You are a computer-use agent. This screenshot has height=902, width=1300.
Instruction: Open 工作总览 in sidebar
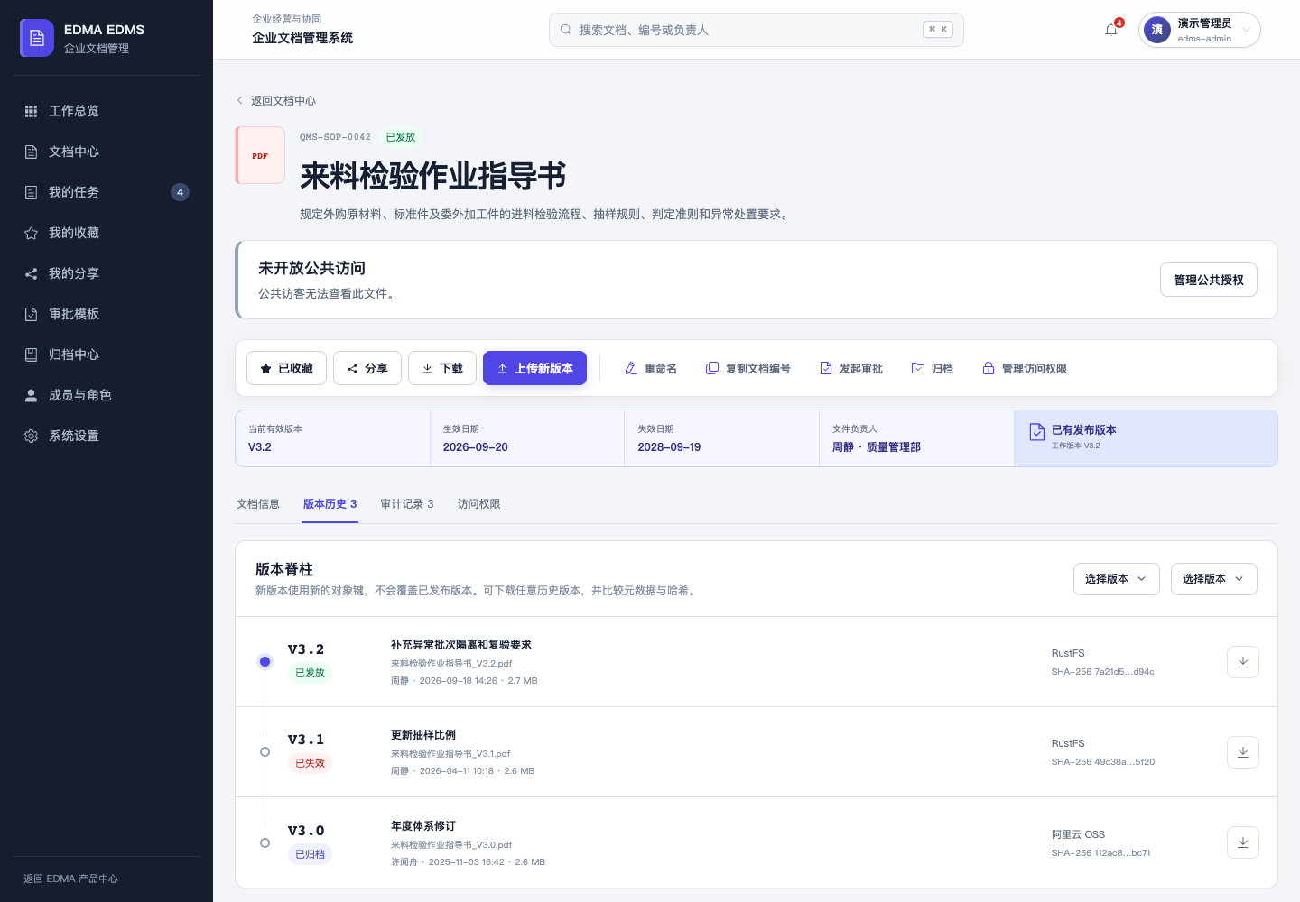point(107,111)
